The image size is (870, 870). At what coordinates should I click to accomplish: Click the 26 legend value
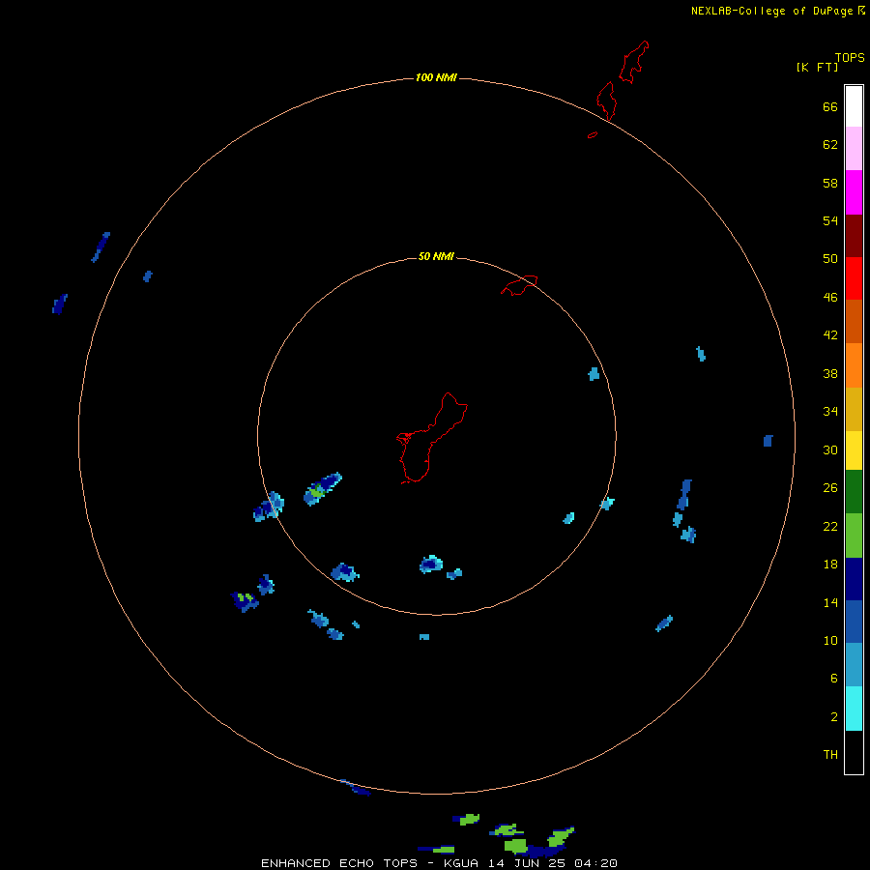coord(830,488)
